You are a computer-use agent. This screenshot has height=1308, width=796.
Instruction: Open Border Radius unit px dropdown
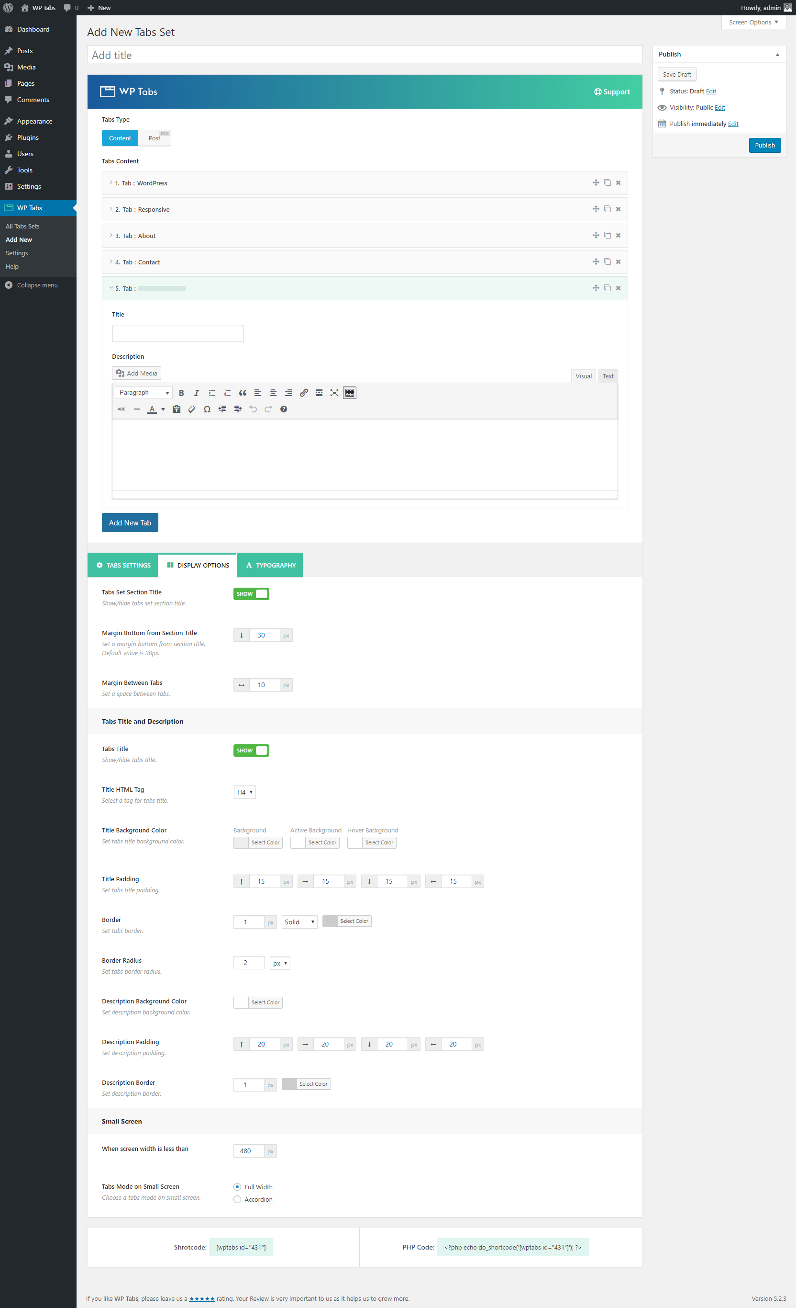280,963
